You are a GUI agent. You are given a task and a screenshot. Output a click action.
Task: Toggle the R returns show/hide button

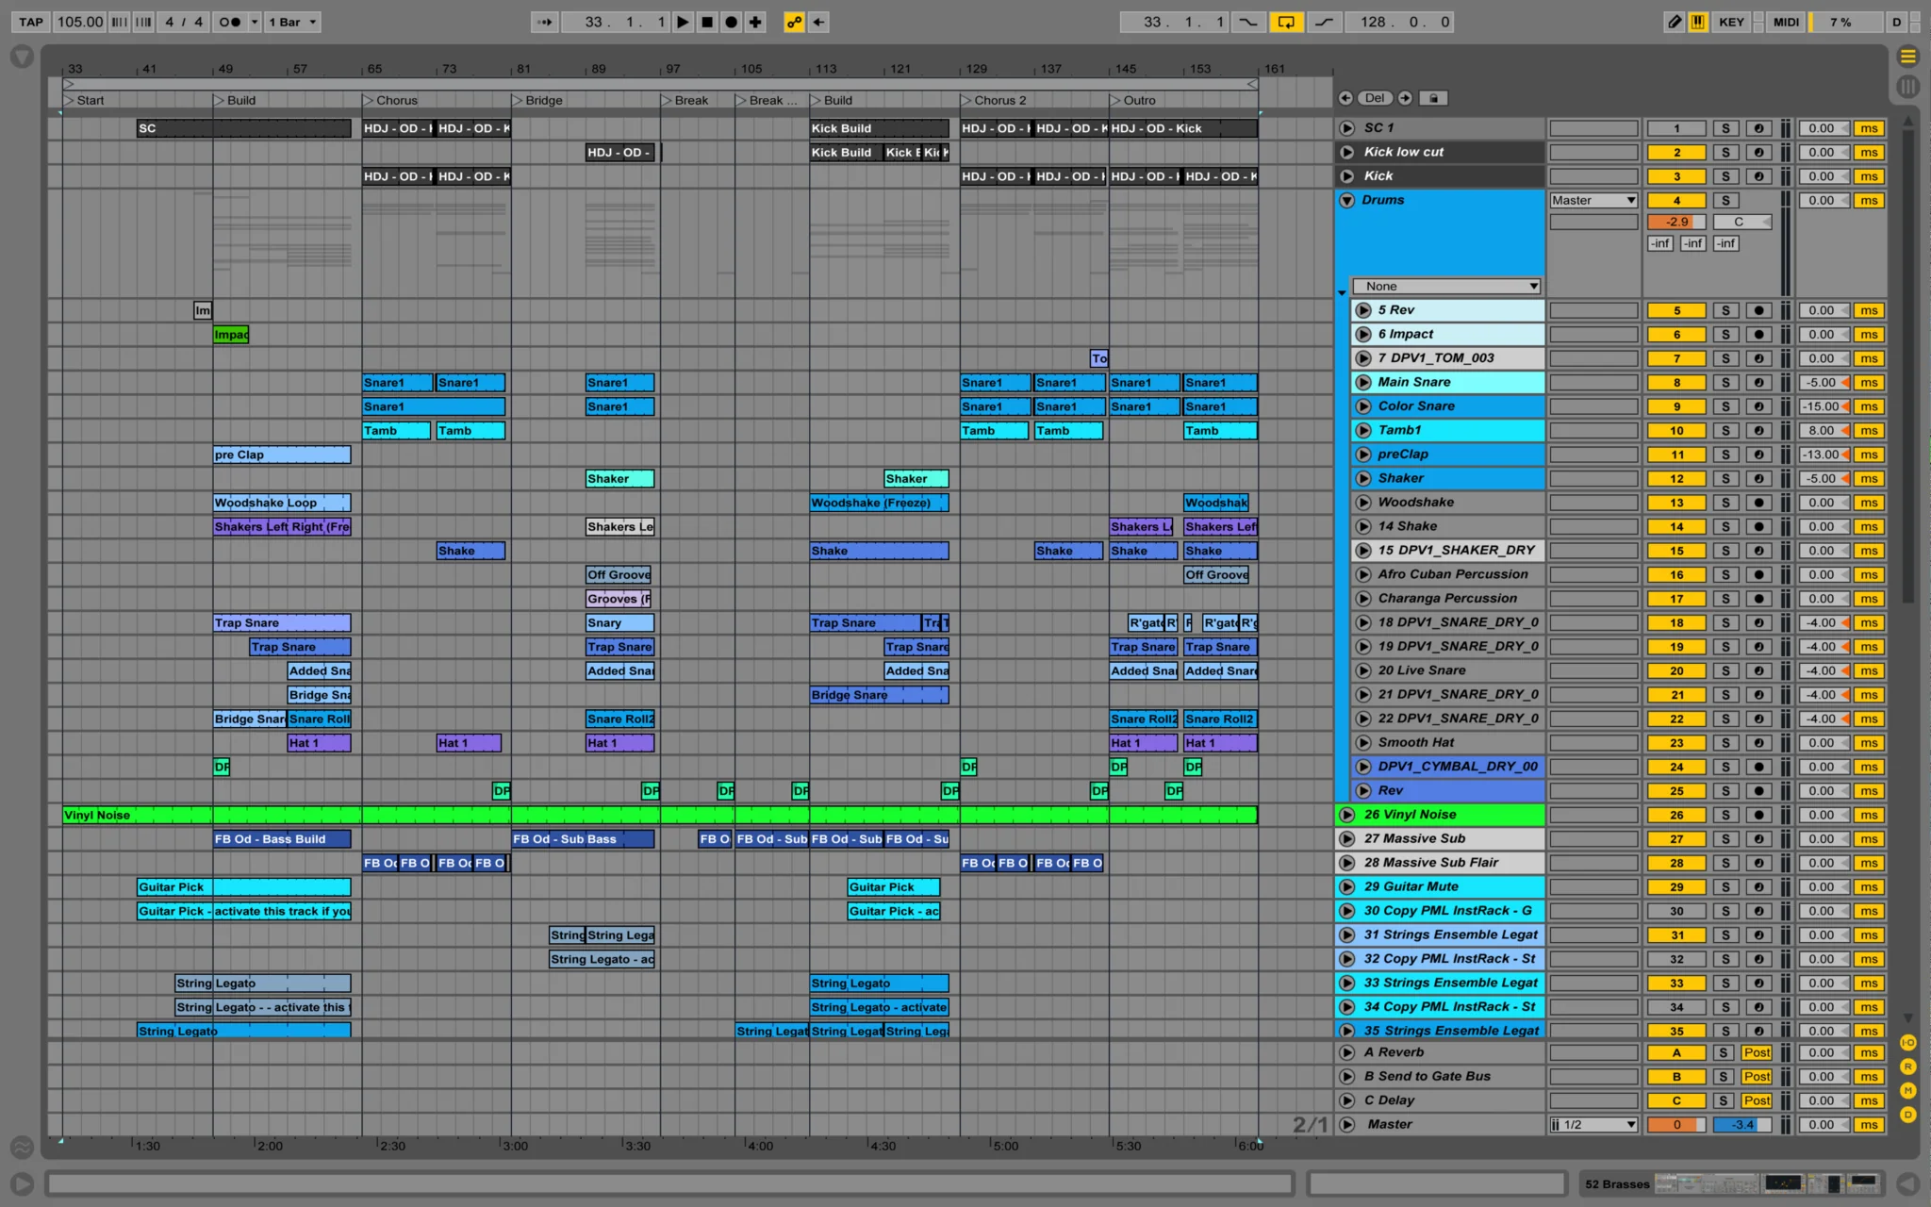pyautogui.click(x=1907, y=1066)
